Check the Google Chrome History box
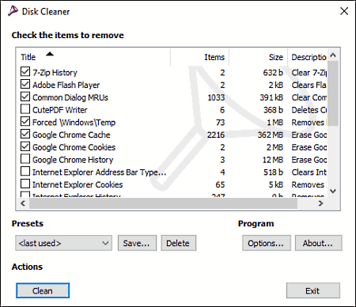The width and height of the screenshot is (356, 307). [25, 159]
